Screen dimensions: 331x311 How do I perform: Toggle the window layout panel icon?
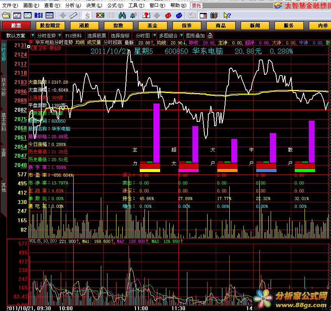pyautogui.click(x=203, y=16)
